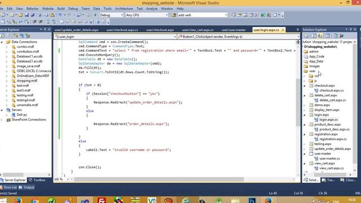Viewport: 361px width, 203px height.
Task: Click the Paste icon in the toolbar
Action: tap(52, 15)
